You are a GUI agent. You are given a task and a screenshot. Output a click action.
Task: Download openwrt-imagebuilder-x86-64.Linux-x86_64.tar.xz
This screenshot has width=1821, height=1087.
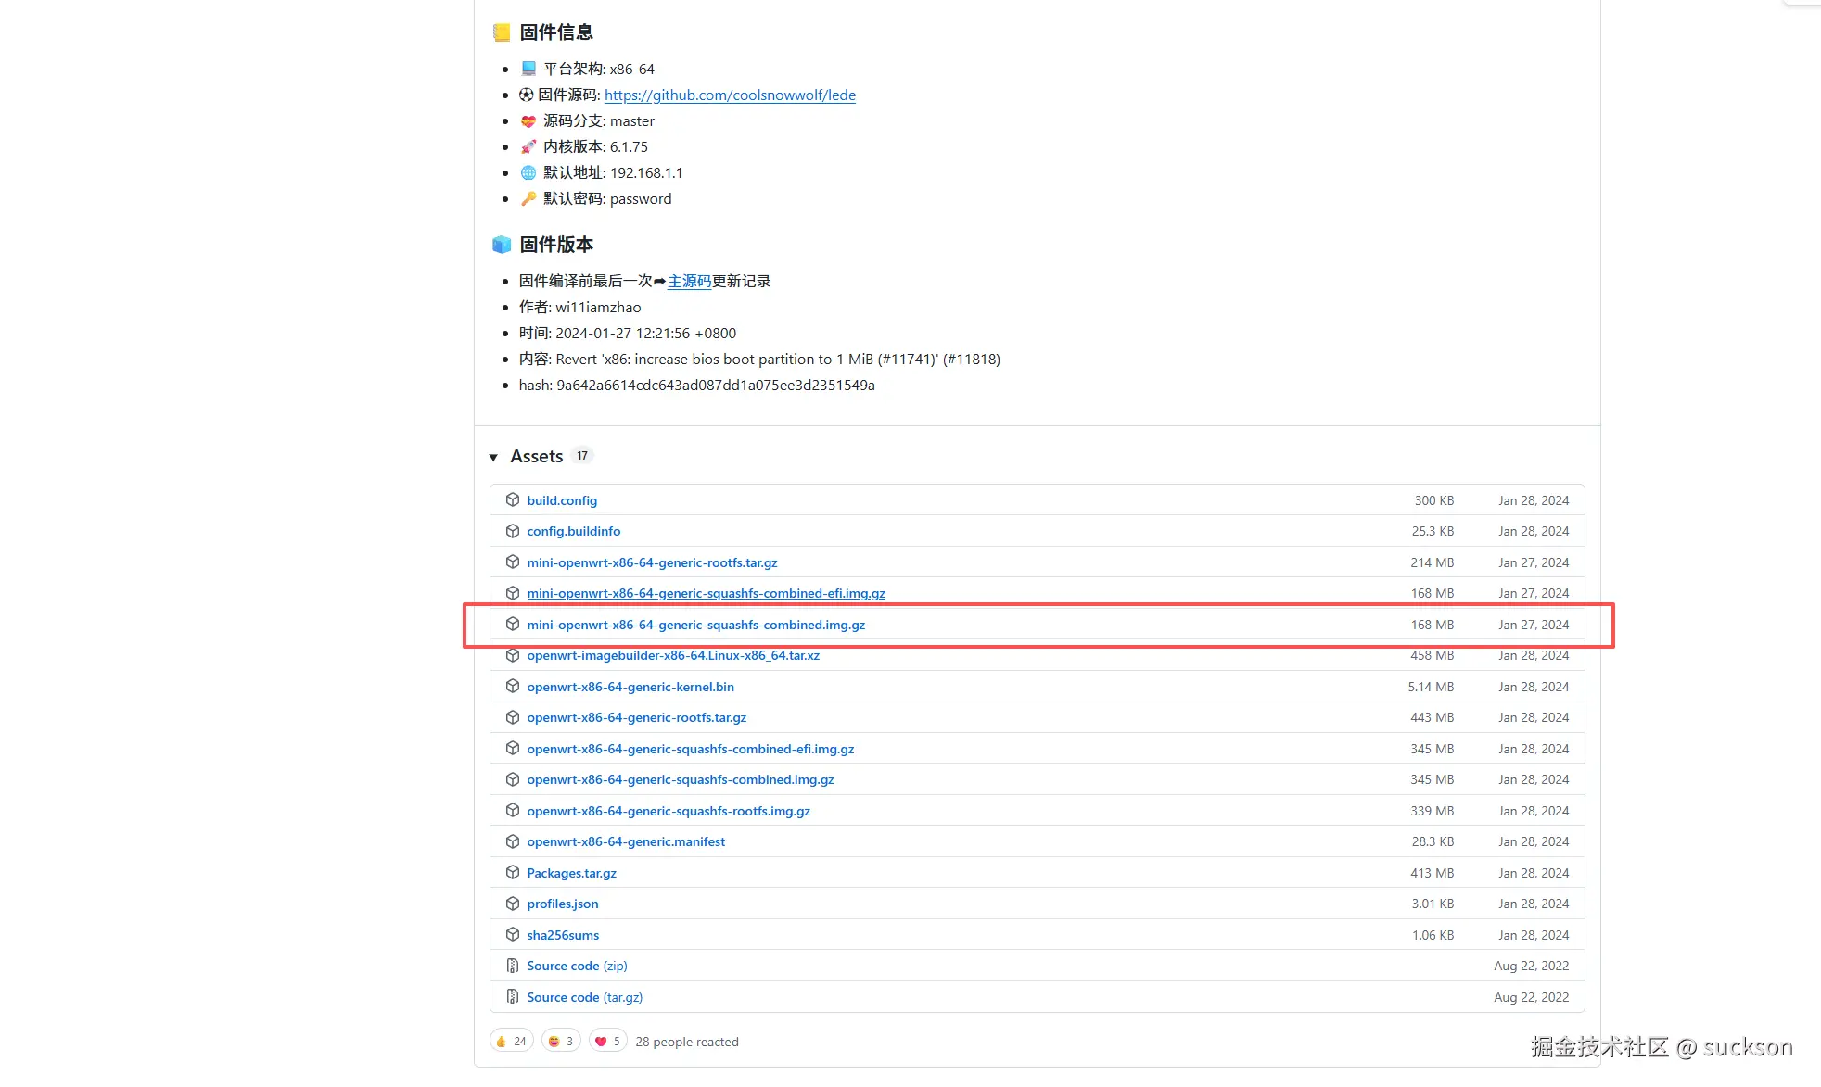click(673, 655)
